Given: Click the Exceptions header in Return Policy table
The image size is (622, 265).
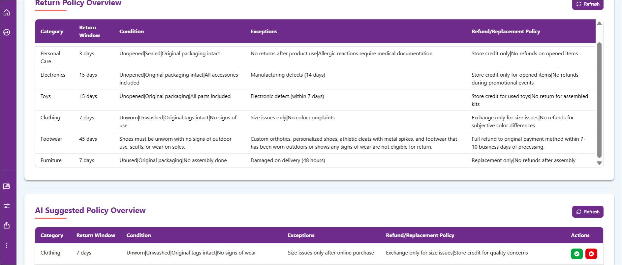Looking at the screenshot, I should pyautogui.click(x=264, y=32).
